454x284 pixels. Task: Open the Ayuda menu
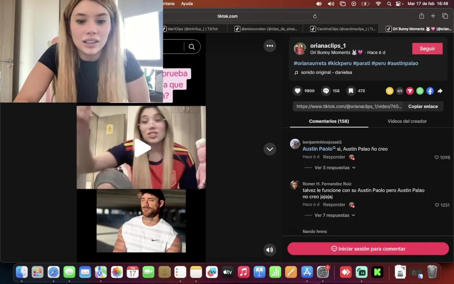coord(187,4)
